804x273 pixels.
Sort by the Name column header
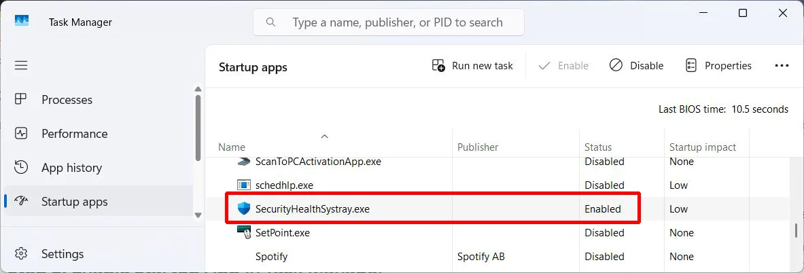232,147
